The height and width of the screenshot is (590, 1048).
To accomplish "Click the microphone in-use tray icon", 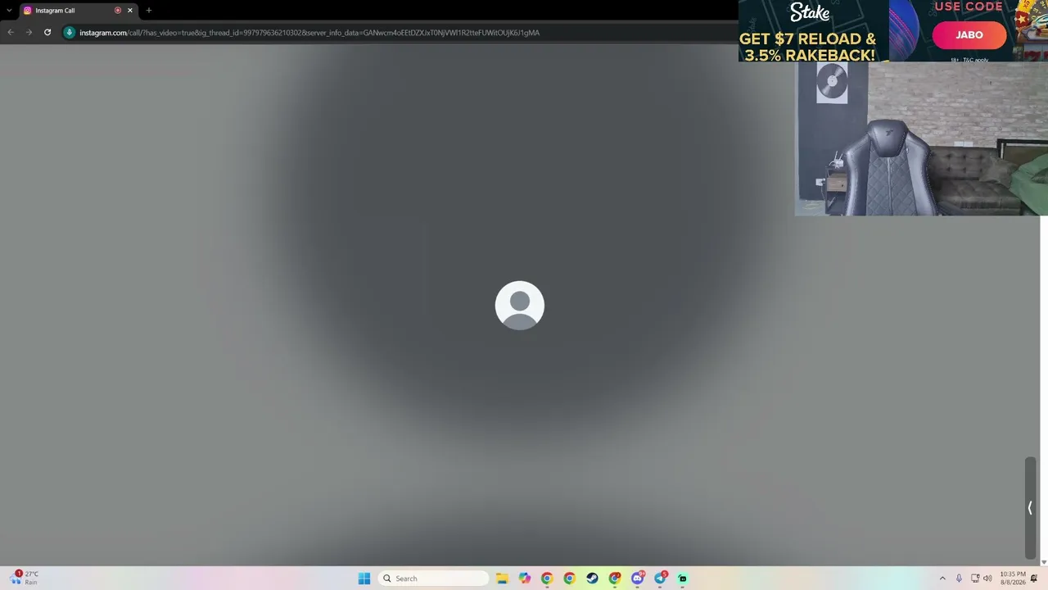I will 959,579.
